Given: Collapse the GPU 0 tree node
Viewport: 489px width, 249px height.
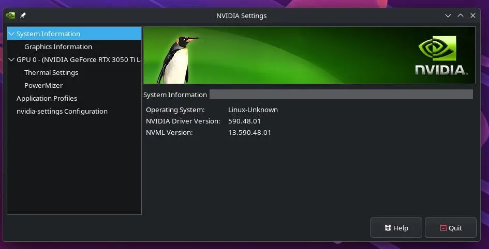Looking at the screenshot, I should (x=11, y=59).
